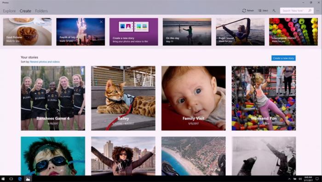Open the purple Create a new story card
322x182 pixels.
pos(134,32)
